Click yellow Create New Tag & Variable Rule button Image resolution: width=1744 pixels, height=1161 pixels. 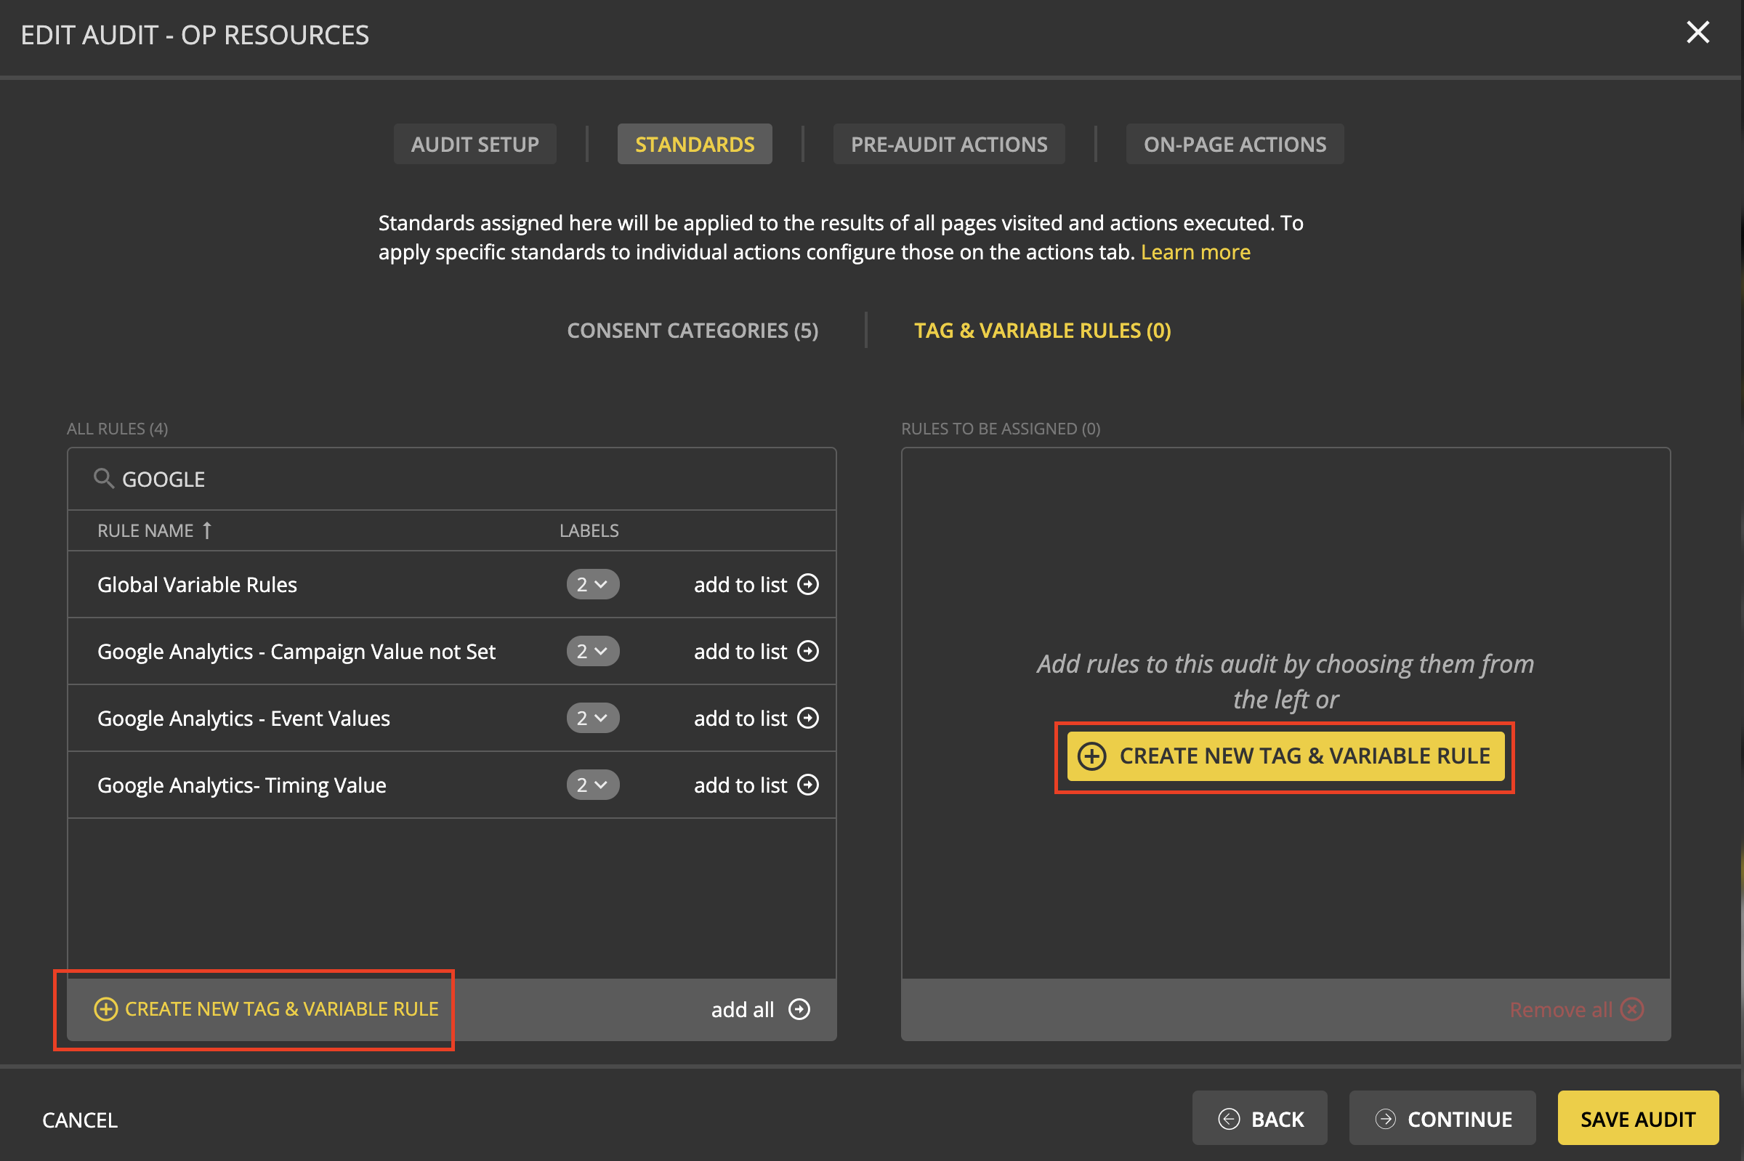1285,756
